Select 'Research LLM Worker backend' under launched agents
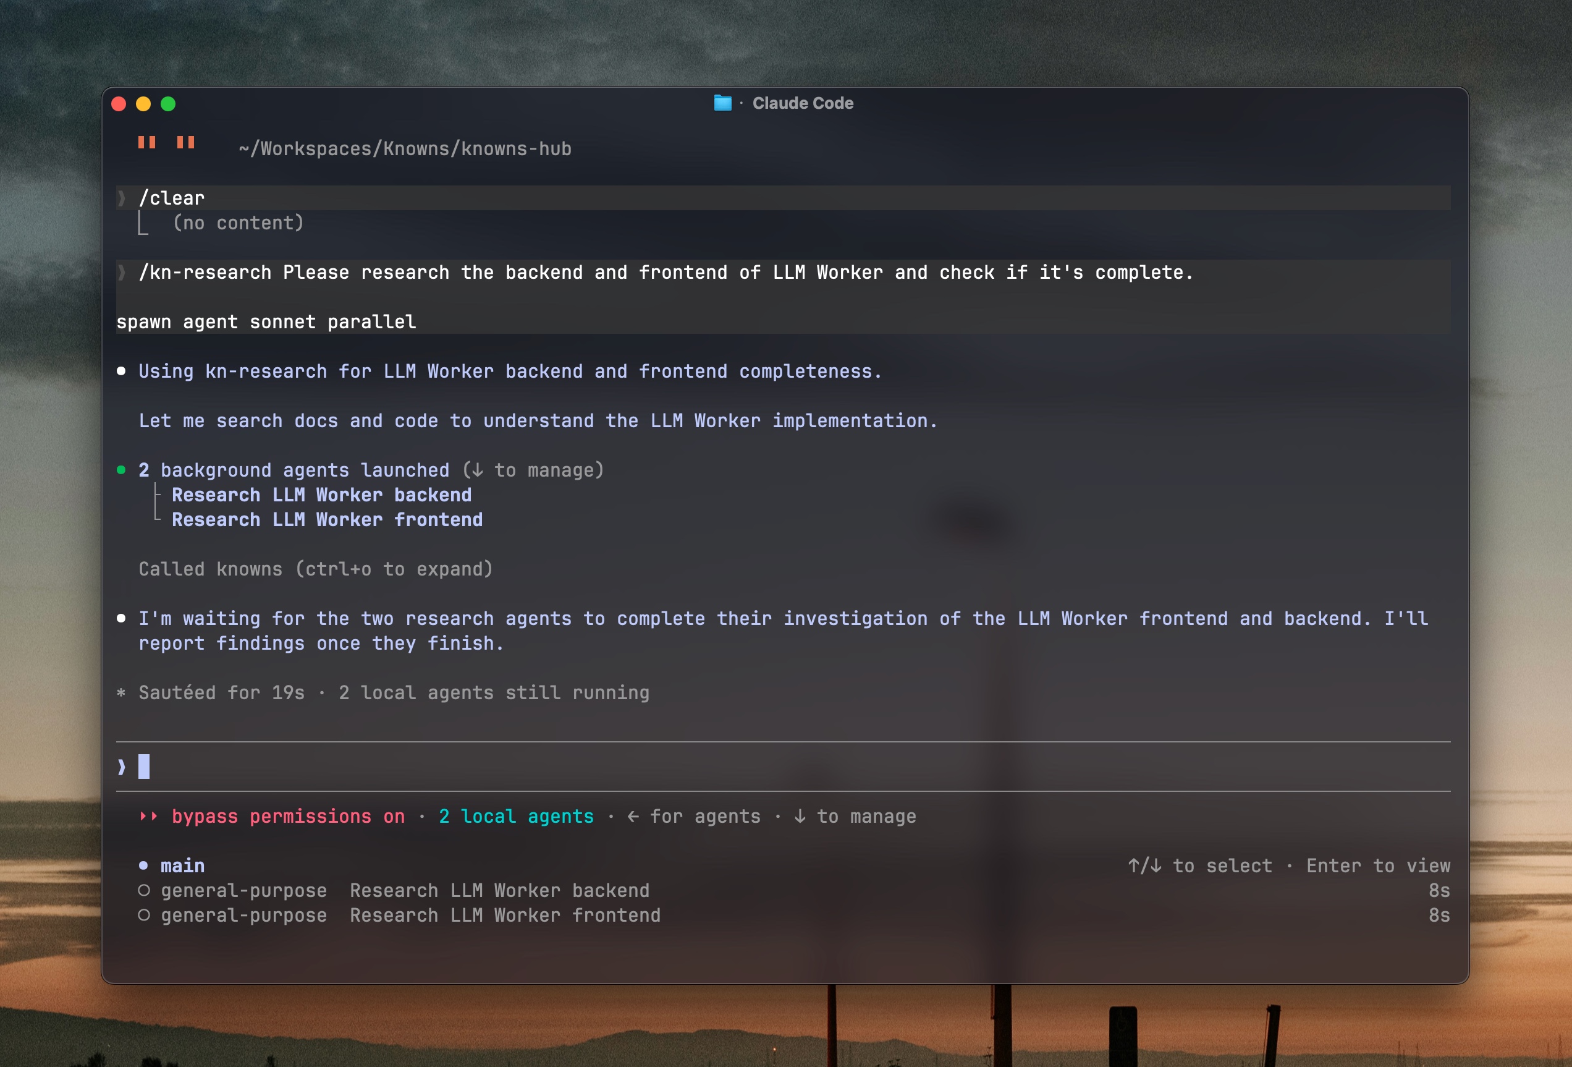Image resolution: width=1572 pixels, height=1067 pixels. click(321, 495)
